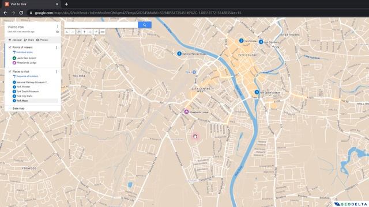Select York Castle Museum in the list
The image size is (369, 207).
tap(28, 91)
